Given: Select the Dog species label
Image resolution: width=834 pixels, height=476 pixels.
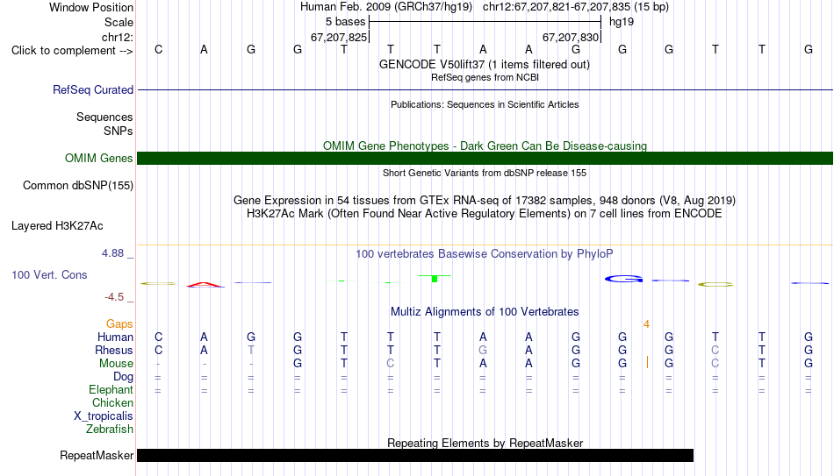Looking at the screenshot, I should pyautogui.click(x=123, y=377).
